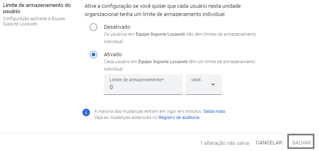Click the description under the Desativado option
The width and height of the screenshot is (319, 151).
click(x=180, y=38)
